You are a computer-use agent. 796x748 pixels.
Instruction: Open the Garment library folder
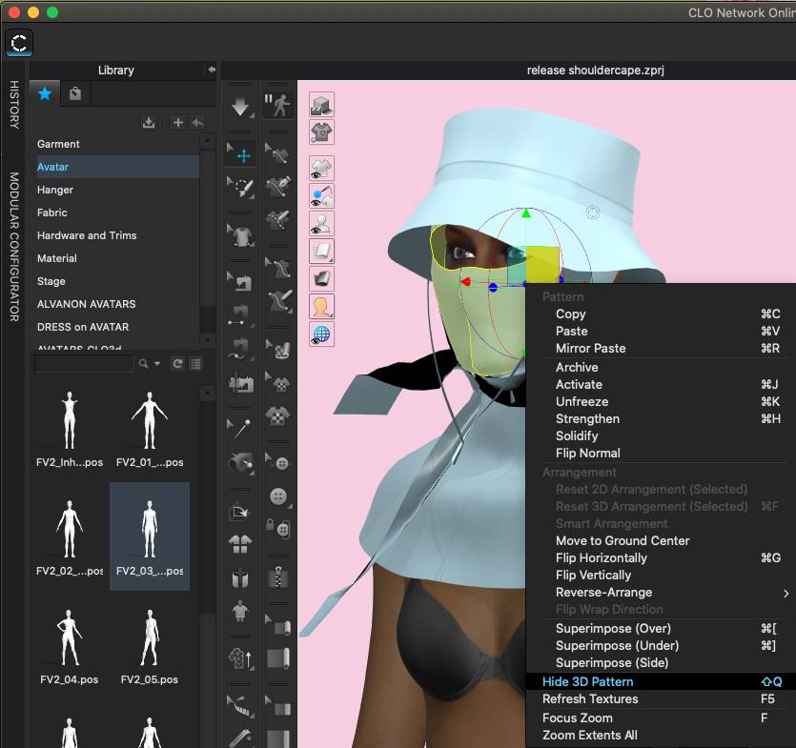117,144
